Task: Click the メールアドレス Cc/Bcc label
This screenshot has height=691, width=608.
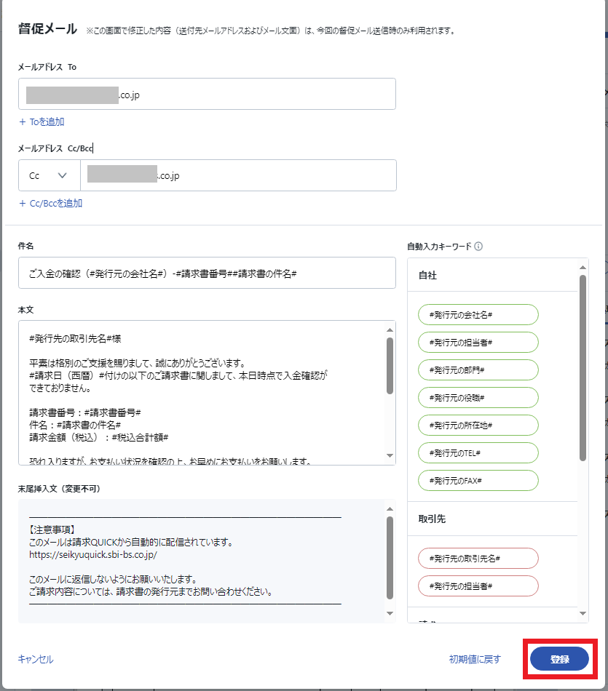Action: click(55, 148)
